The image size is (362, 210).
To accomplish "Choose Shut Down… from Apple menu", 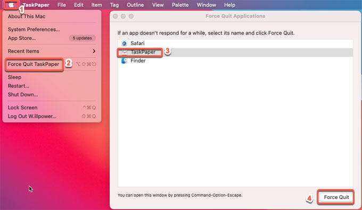I will coord(52,94).
